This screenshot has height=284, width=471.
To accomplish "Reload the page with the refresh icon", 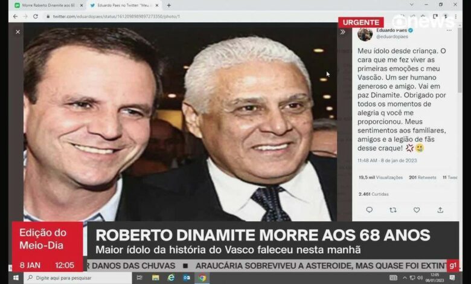I will point(36,16).
